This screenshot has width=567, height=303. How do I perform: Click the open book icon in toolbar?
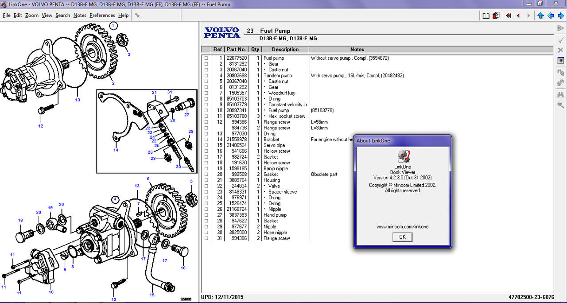486,16
